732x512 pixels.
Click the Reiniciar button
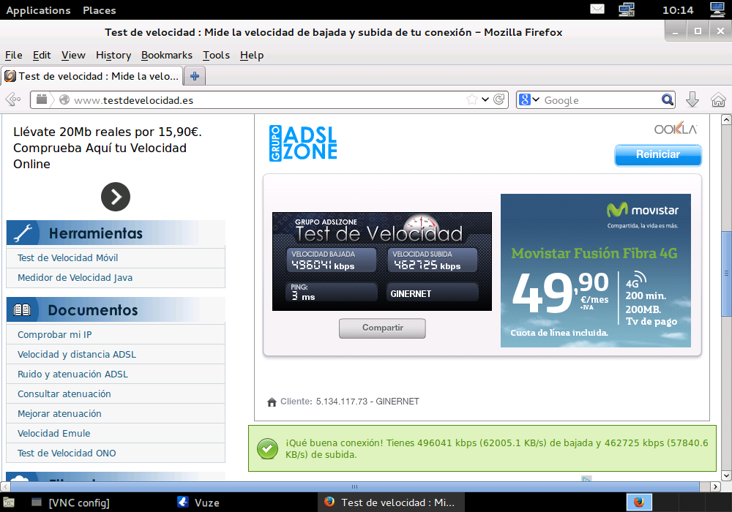(658, 155)
